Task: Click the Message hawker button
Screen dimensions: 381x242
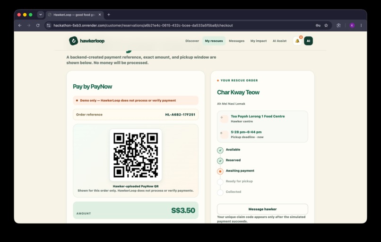Action: click(262, 209)
